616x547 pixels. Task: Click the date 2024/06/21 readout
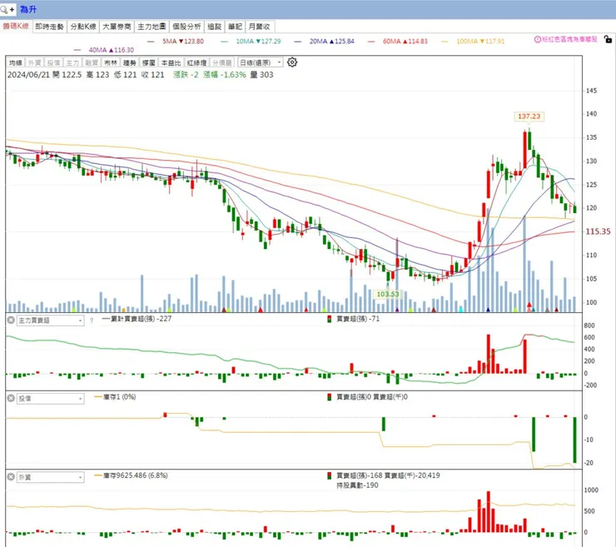(x=28, y=75)
